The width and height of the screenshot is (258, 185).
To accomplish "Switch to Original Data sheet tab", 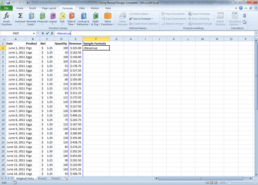I will point(25,179).
